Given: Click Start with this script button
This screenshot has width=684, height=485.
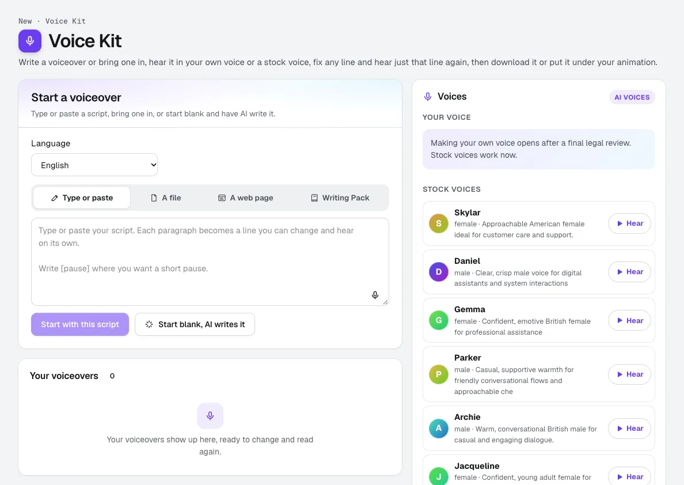Looking at the screenshot, I should click(80, 324).
